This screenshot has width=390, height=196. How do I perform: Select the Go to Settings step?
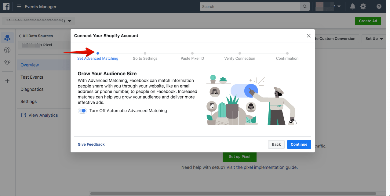(145, 58)
